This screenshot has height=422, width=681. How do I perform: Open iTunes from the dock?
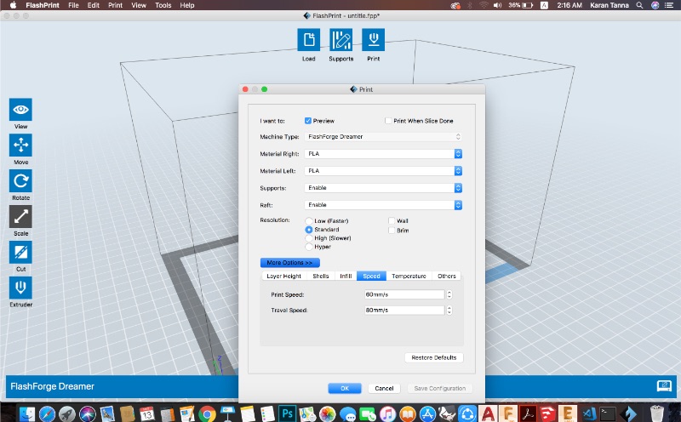coord(387,413)
